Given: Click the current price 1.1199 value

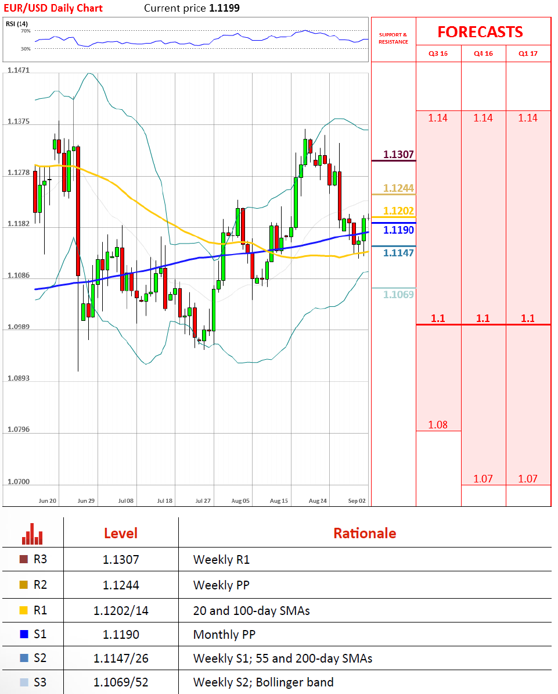Looking at the screenshot, I should (x=224, y=8).
